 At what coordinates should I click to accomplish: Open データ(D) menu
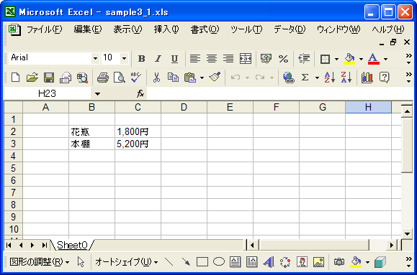290,29
